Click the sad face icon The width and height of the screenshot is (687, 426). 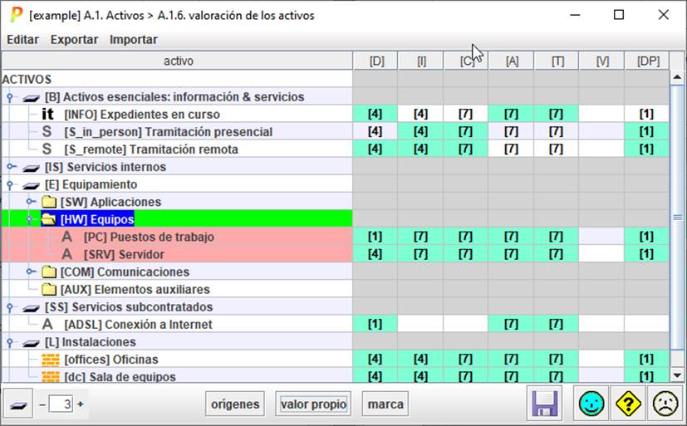(664, 404)
